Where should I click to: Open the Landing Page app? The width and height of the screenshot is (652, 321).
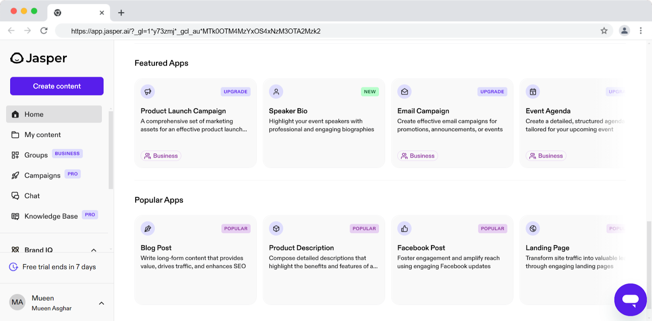pyautogui.click(x=573, y=260)
